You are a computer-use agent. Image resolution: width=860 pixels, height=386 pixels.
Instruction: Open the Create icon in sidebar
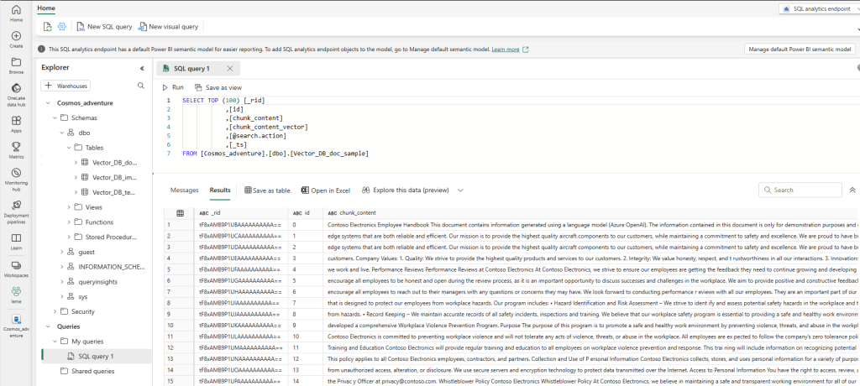[x=16, y=39]
